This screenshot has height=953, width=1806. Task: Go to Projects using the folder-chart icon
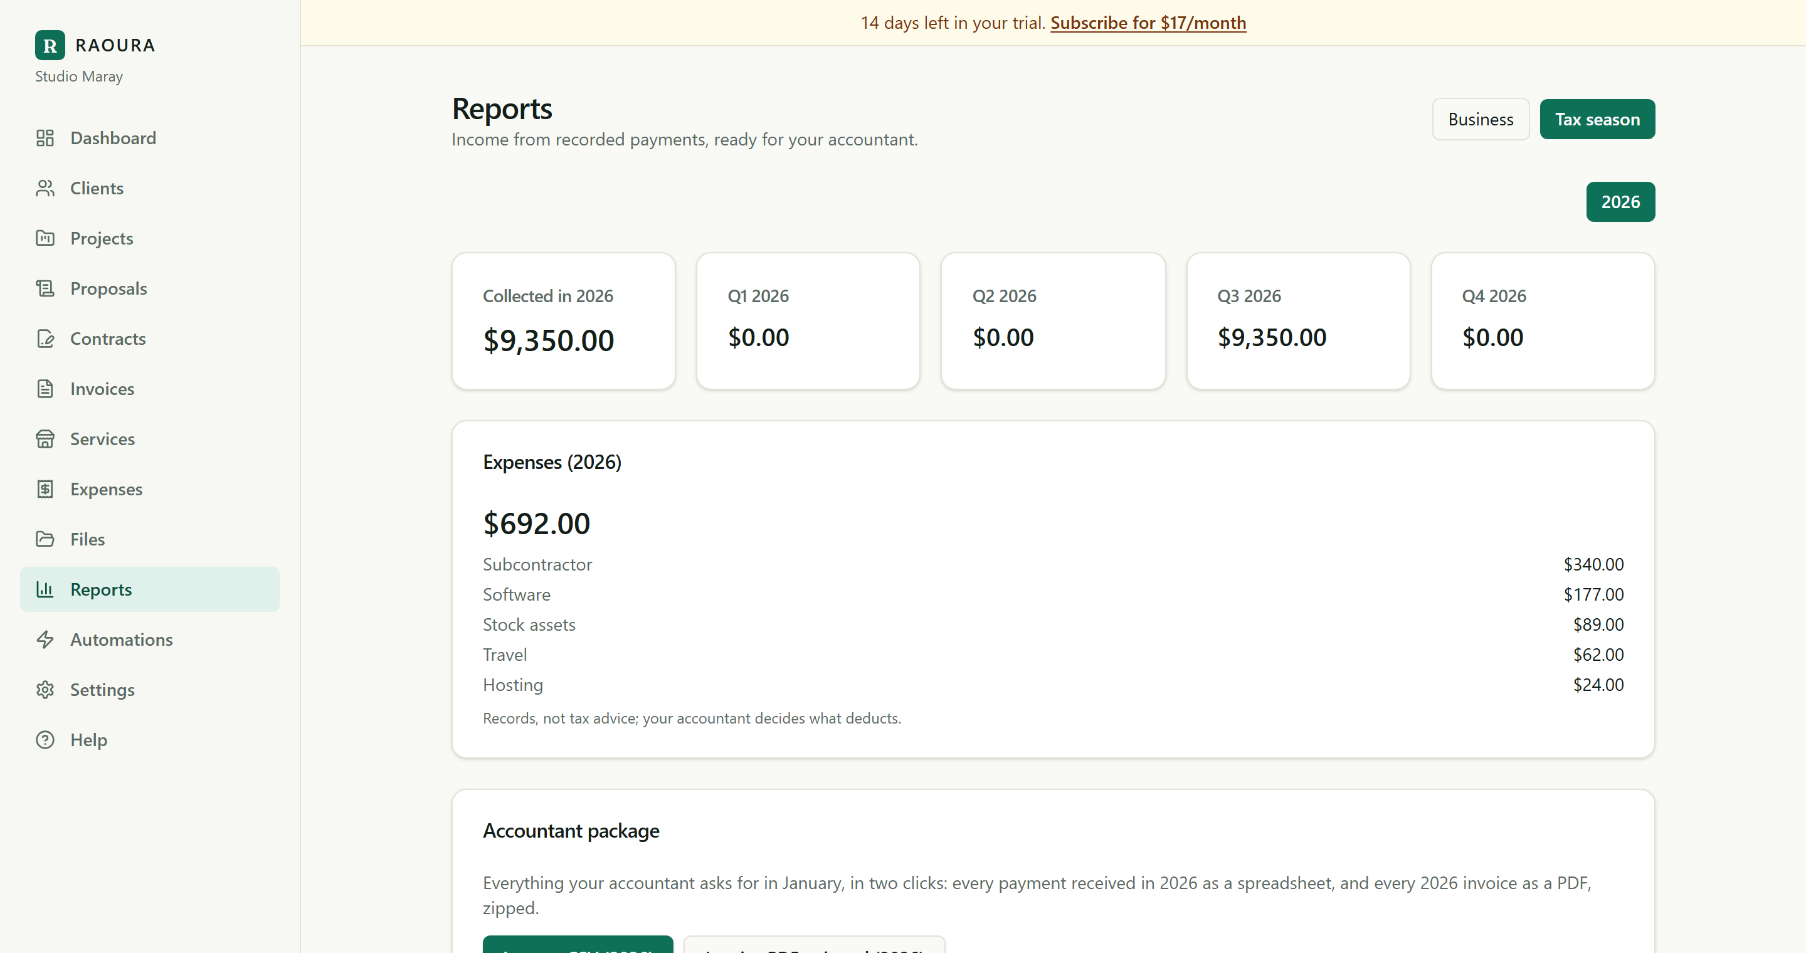[45, 238]
